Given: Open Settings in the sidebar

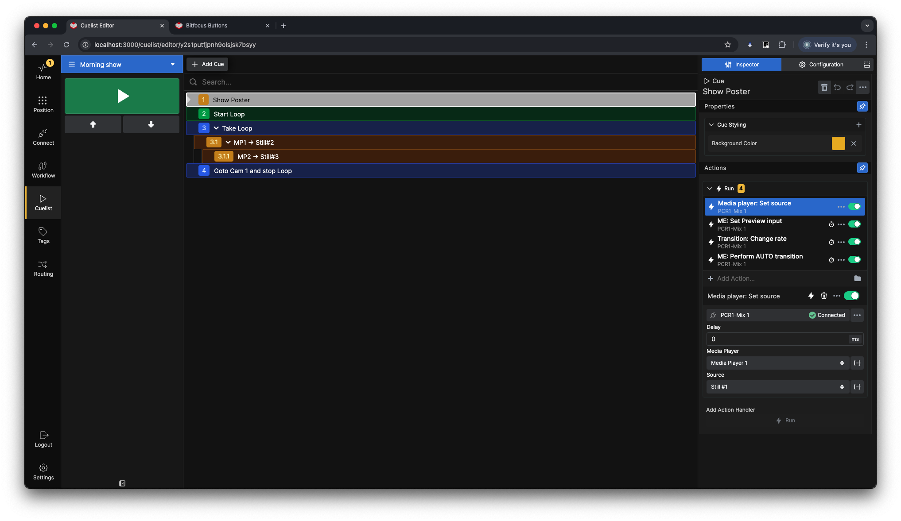Looking at the screenshot, I should click(x=43, y=472).
